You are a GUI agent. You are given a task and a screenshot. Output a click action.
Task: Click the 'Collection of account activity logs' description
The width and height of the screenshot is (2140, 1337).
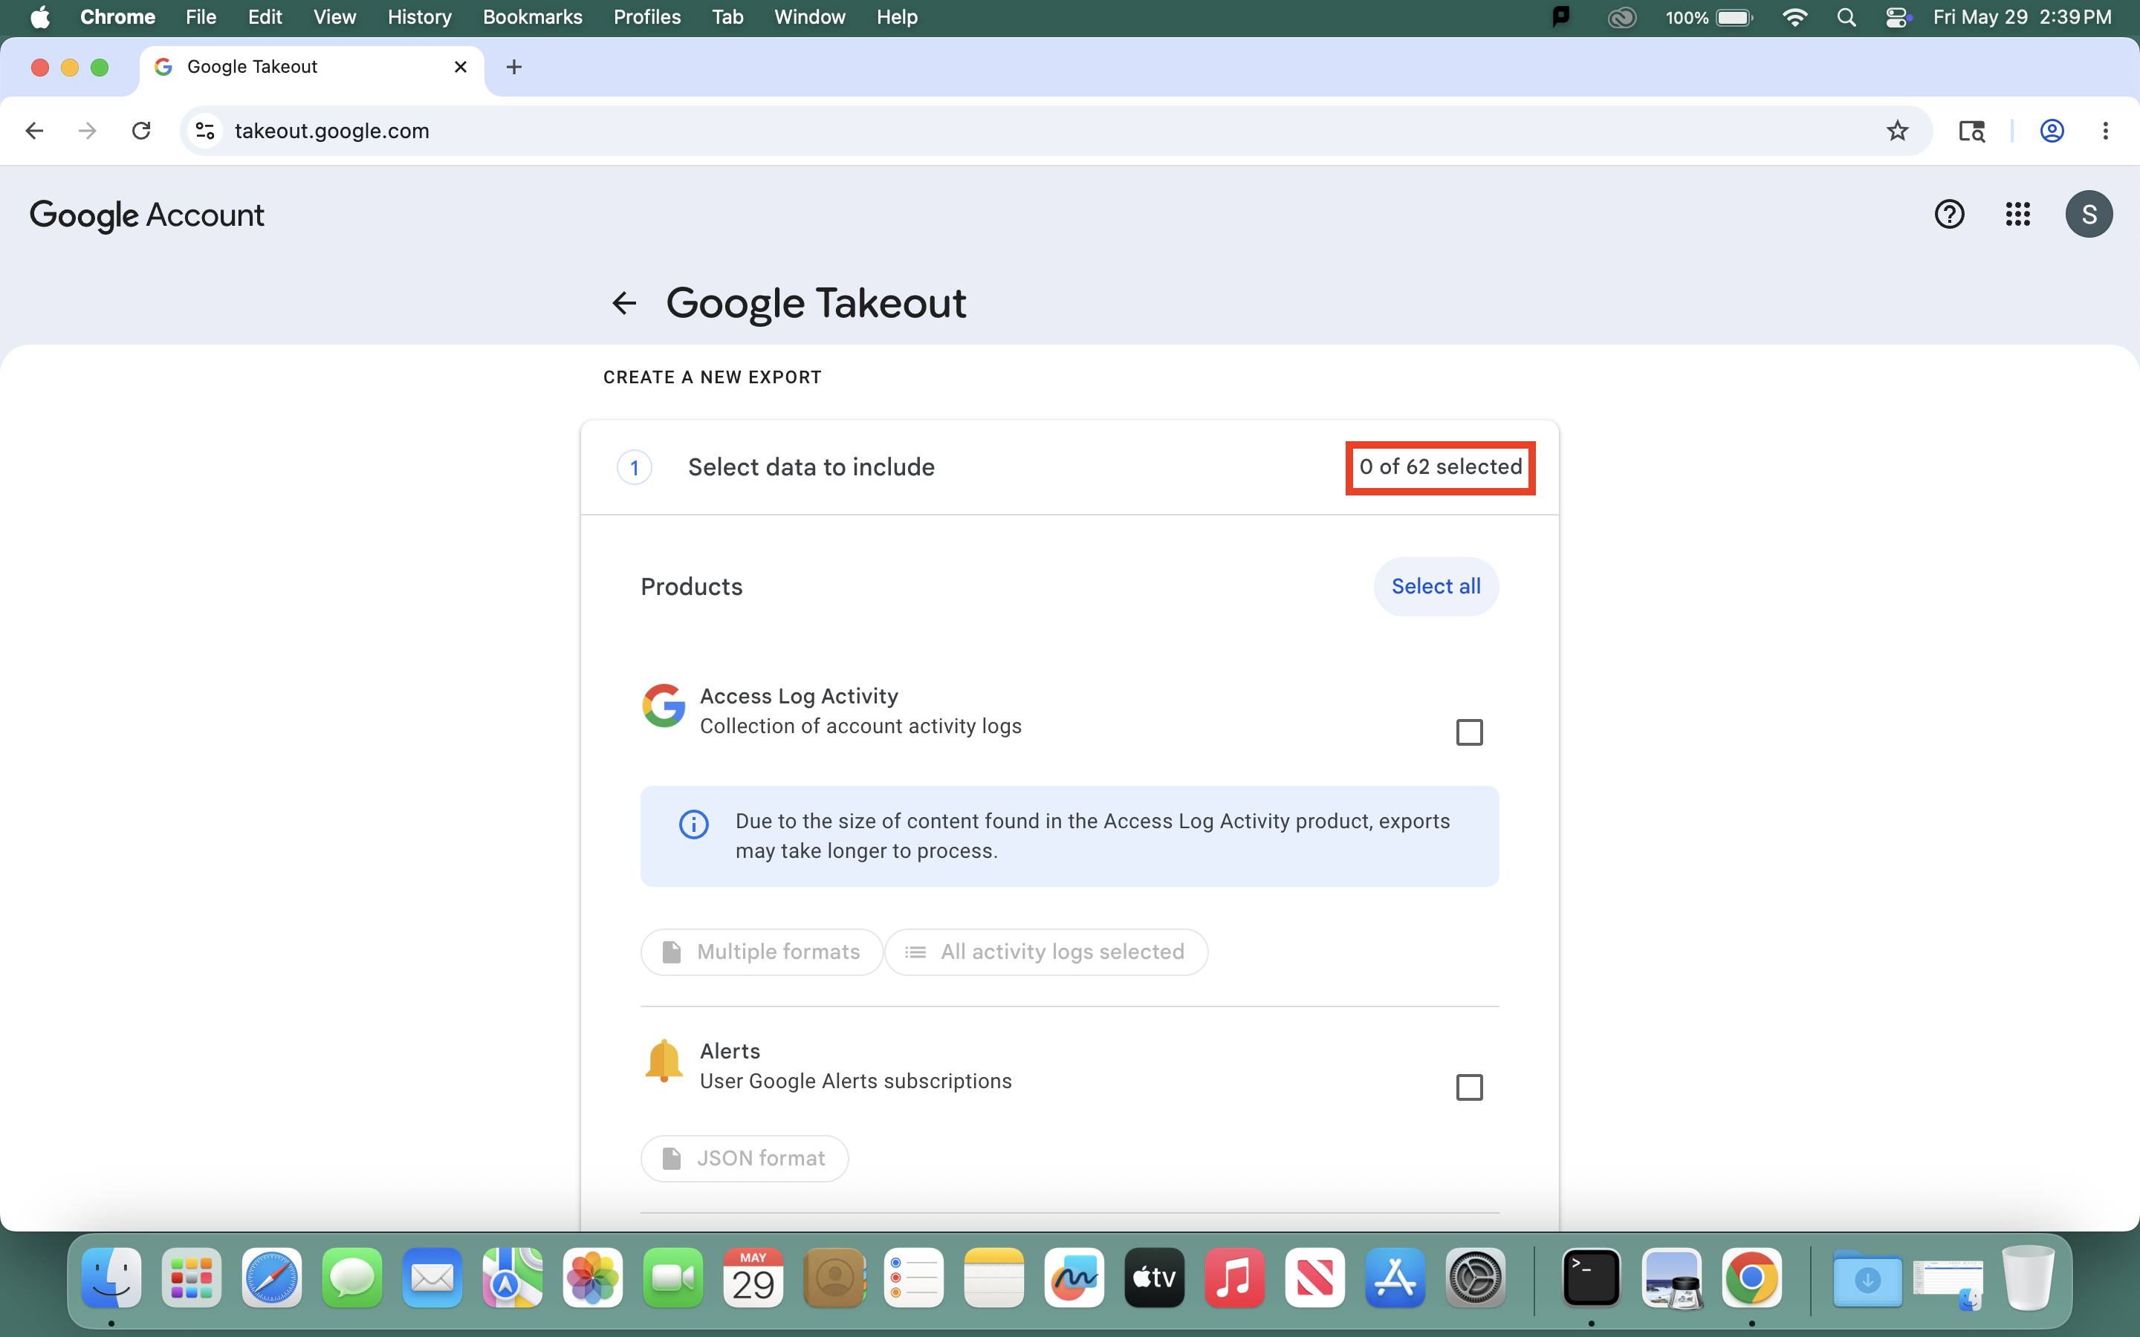pos(860,726)
